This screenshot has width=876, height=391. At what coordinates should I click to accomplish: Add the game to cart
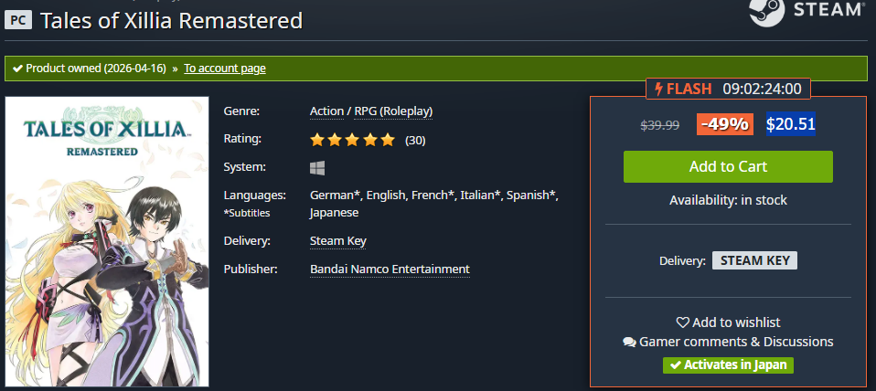728,166
